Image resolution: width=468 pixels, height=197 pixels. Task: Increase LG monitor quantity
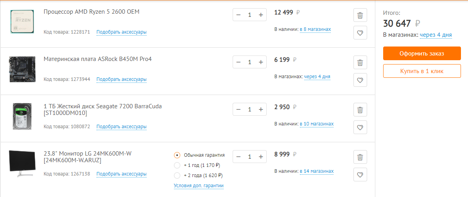point(261,157)
